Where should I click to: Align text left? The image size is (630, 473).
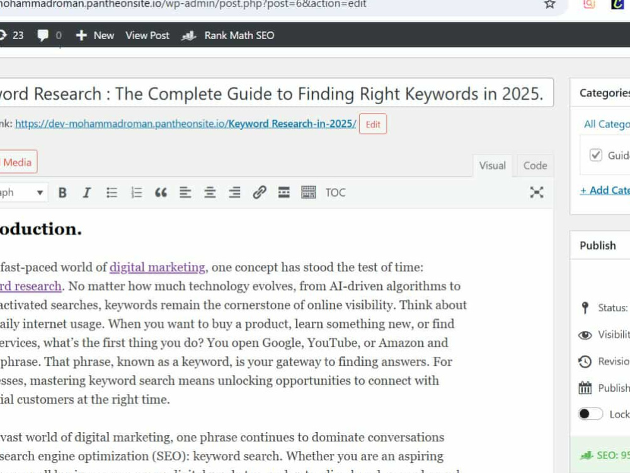coord(185,192)
